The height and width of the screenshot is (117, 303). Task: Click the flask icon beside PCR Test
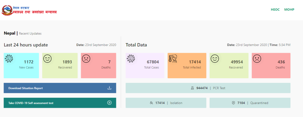(192, 88)
